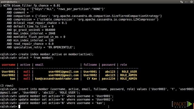The width and height of the screenshot is (194, 109).
Task: Click the 'role' column header
Action: [123, 64]
